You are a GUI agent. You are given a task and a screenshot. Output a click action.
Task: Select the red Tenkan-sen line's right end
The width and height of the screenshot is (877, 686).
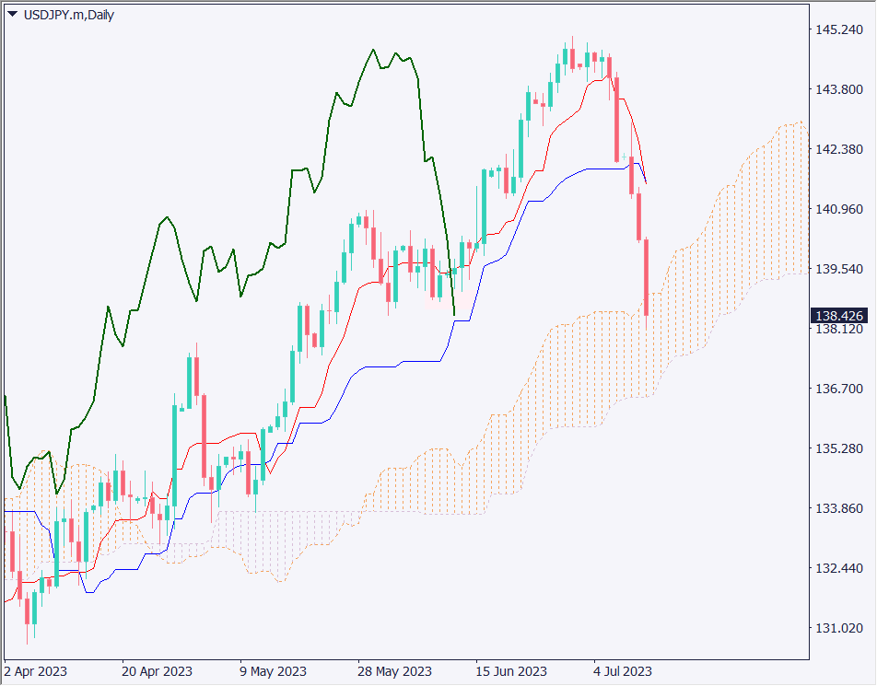[x=645, y=181]
